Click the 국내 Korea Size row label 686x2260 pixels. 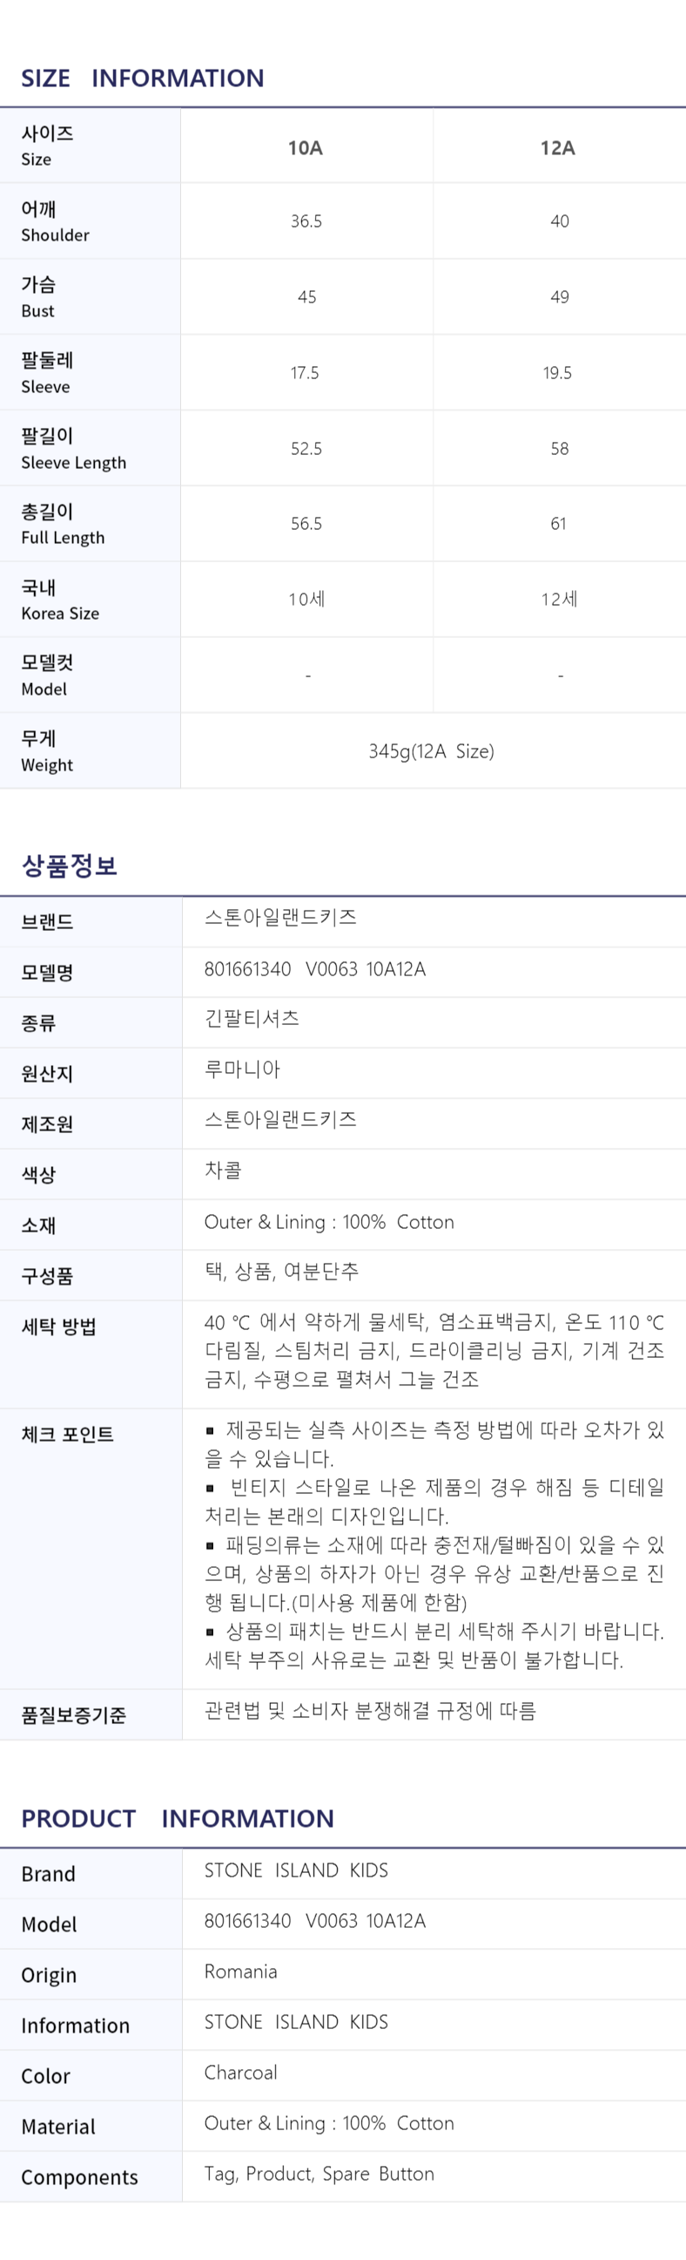59,600
